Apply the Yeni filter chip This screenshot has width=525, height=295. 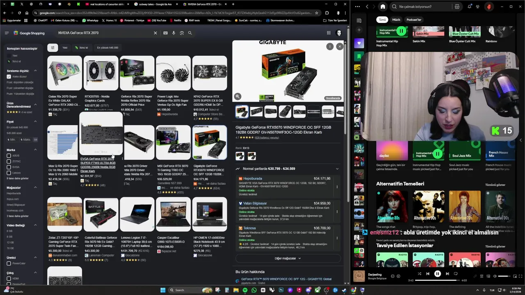65,48
